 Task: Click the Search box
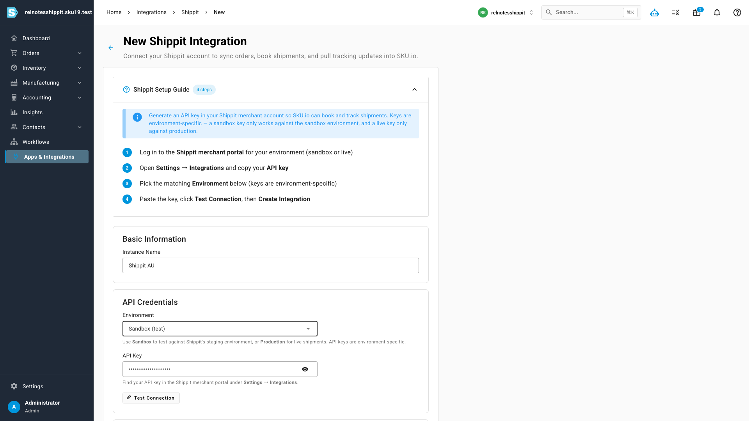591,12
